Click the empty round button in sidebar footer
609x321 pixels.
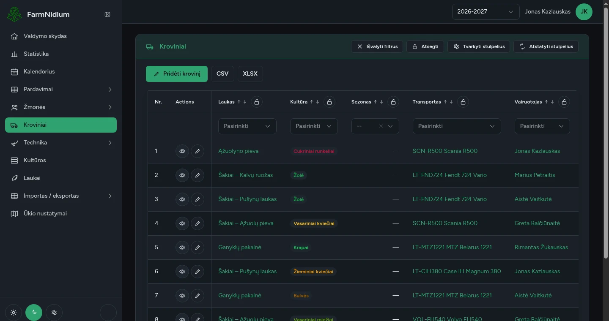(x=108, y=313)
